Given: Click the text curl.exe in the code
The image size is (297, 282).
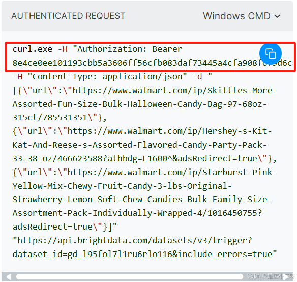Looking at the screenshot, I should point(33,49).
